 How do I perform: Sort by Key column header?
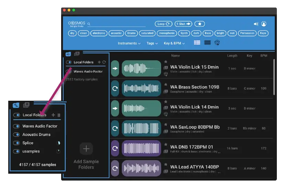click(x=249, y=56)
